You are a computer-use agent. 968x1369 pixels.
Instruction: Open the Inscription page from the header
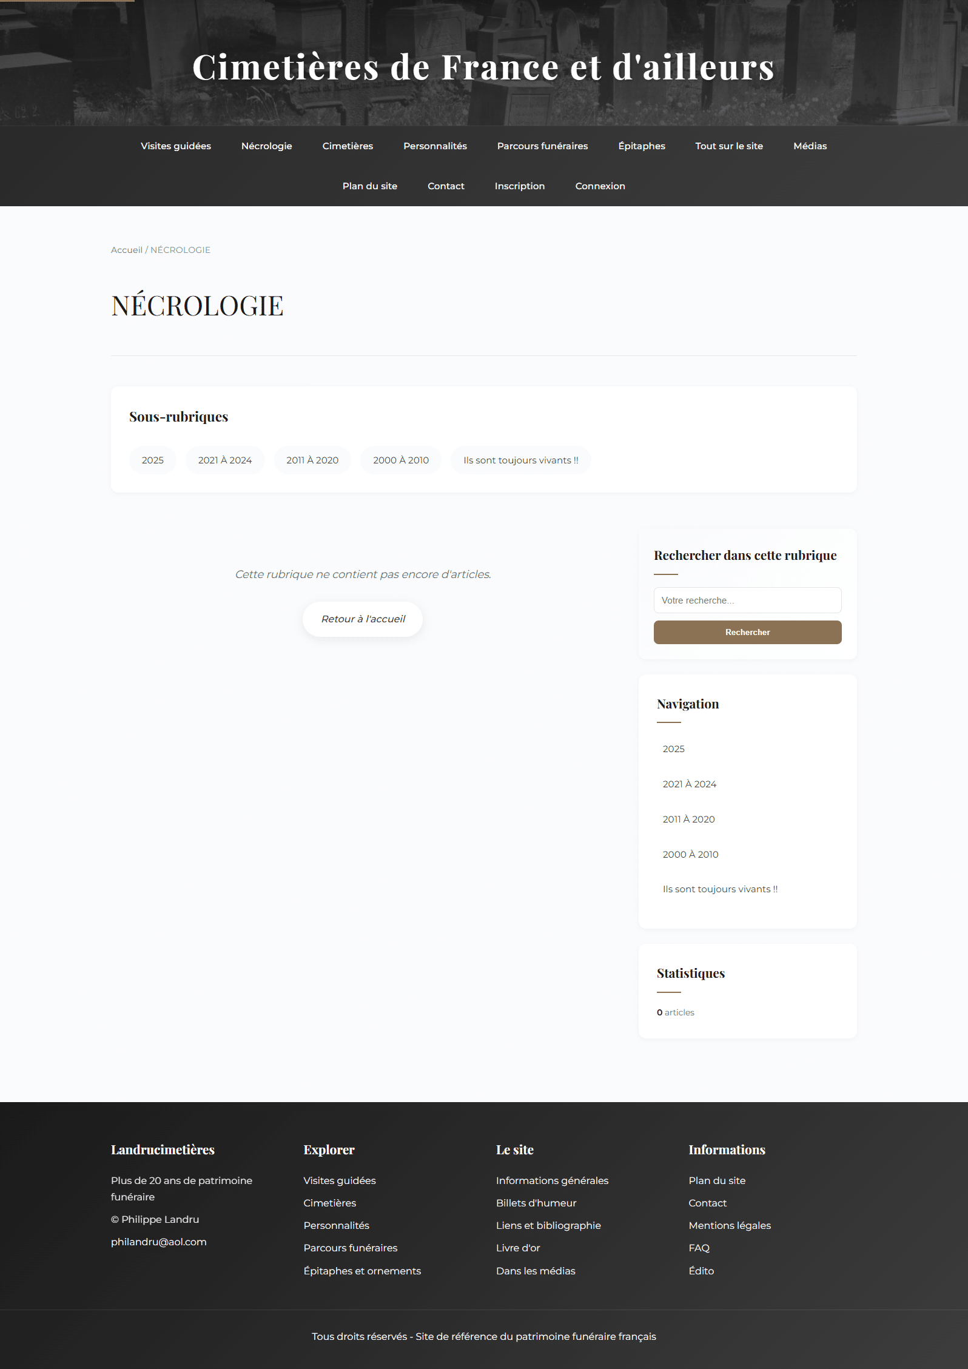(519, 186)
